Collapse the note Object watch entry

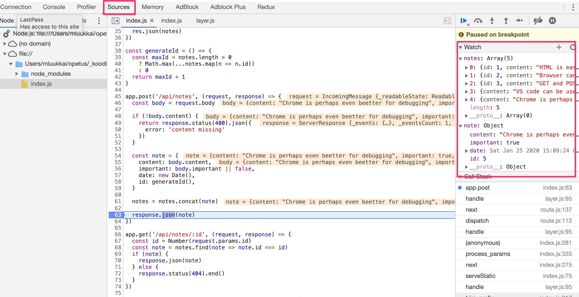coord(460,126)
